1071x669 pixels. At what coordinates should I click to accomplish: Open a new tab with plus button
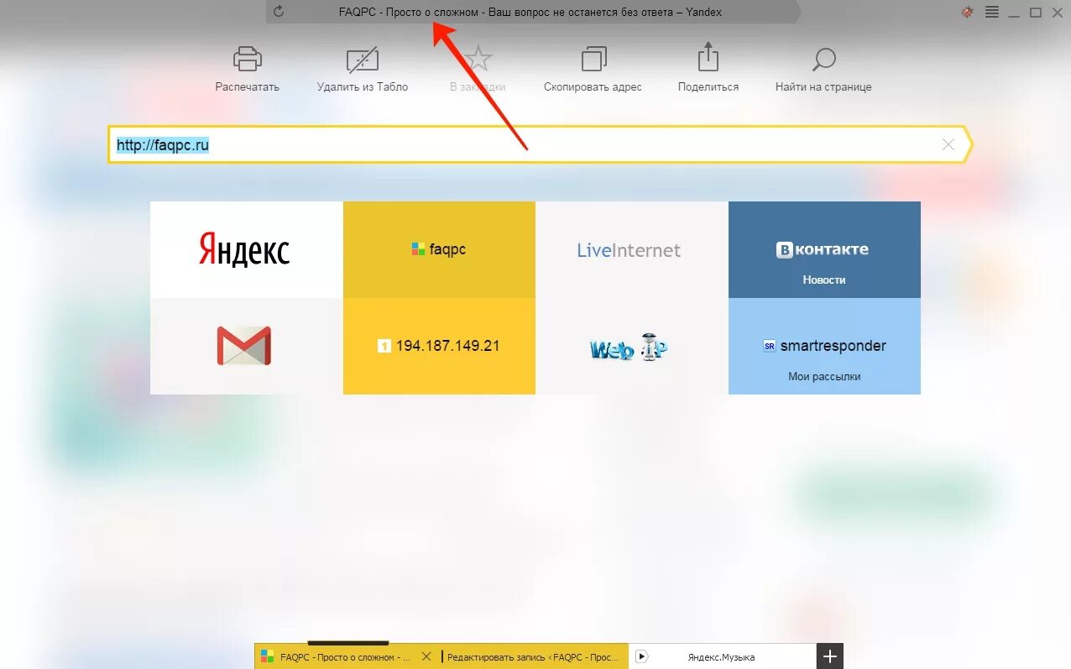coord(829,656)
